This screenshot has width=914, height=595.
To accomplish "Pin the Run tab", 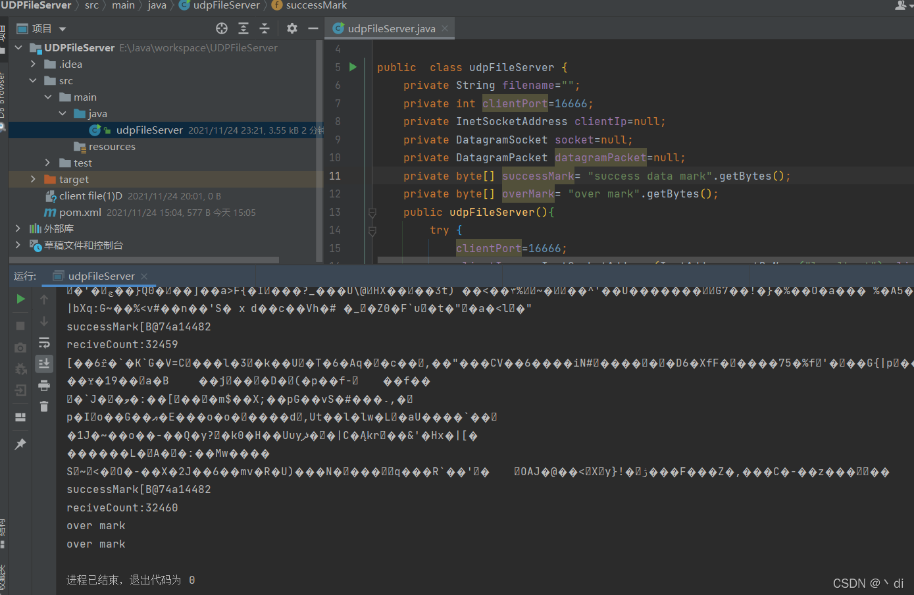I will click(20, 444).
